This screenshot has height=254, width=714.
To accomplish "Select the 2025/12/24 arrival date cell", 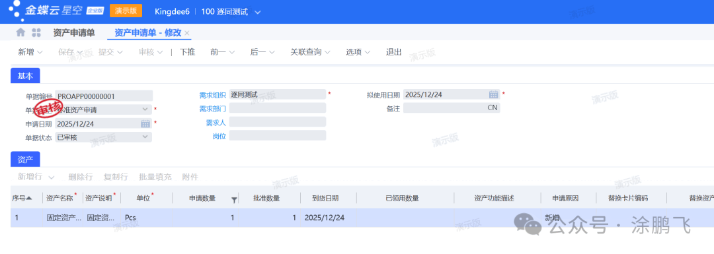I will click(329, 218).
